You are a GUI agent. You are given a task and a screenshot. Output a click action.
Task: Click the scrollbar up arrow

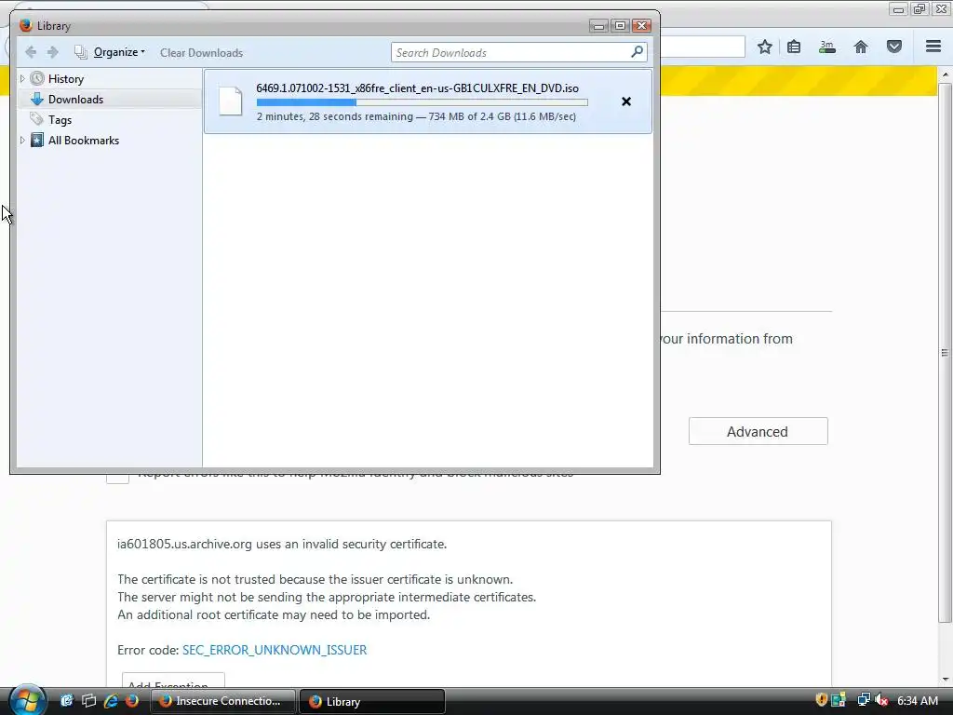click(946, 74)
